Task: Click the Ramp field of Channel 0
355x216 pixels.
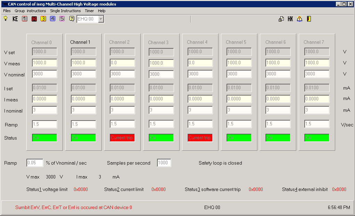Action: click(x=44, y=124)
